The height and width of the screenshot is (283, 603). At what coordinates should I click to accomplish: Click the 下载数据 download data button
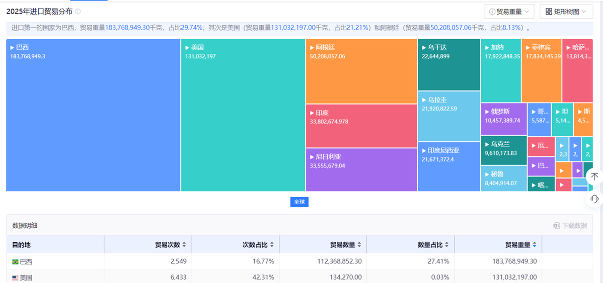570,226
